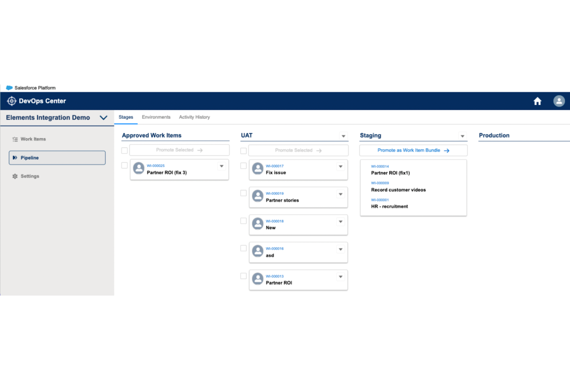The width and height of the screenshot is (570, 380).
Task: Open the Activity History tab
Action: pos(194,117)
